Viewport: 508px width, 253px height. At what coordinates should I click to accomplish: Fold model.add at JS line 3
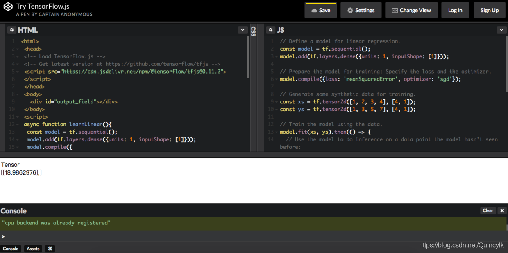(x=277, y=57)
